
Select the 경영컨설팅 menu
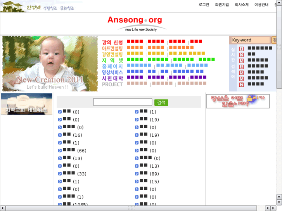(112, 54)
